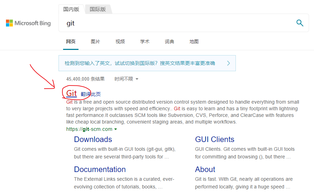The image size is (314, 194).
Task: Open the 学术 academic tab
Action: (x=145, y=42)
